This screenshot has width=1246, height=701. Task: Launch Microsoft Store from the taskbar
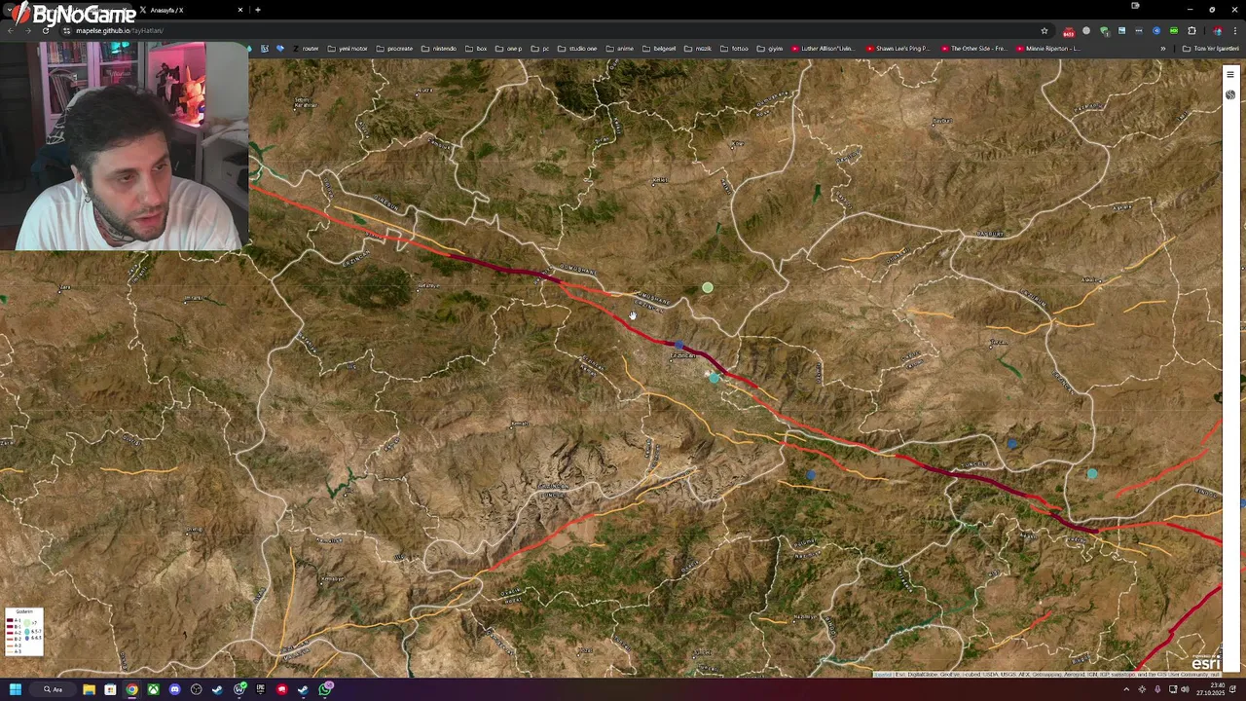[110, 689]
